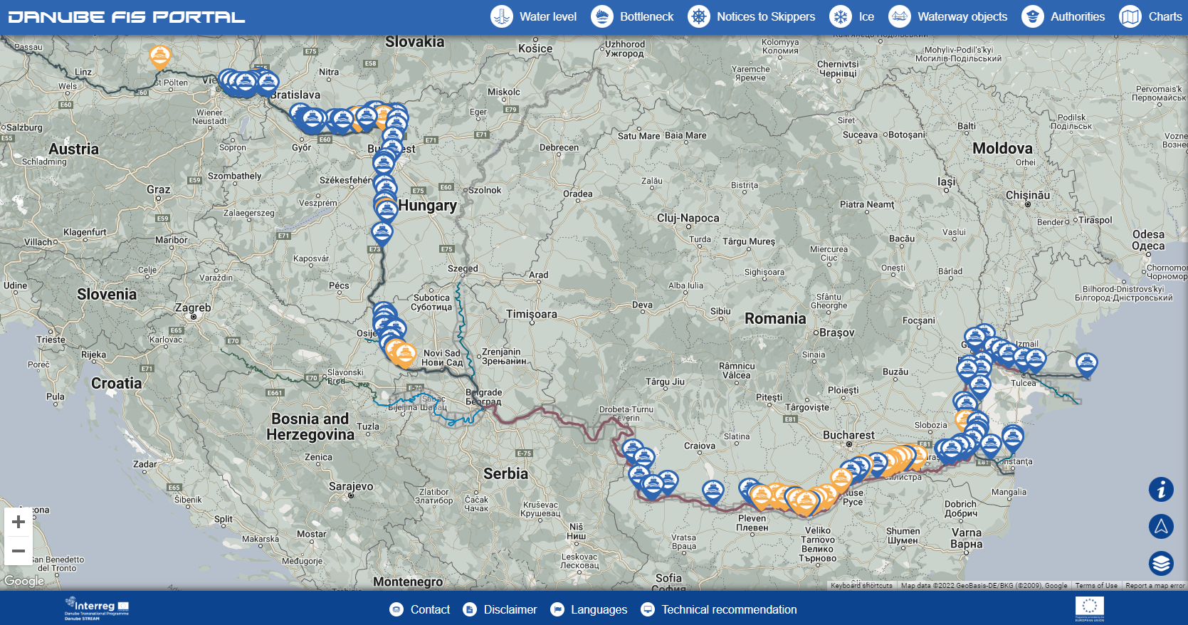Click the European Union flag logo
The image size is (1188, 625).
pos(1090,609)
